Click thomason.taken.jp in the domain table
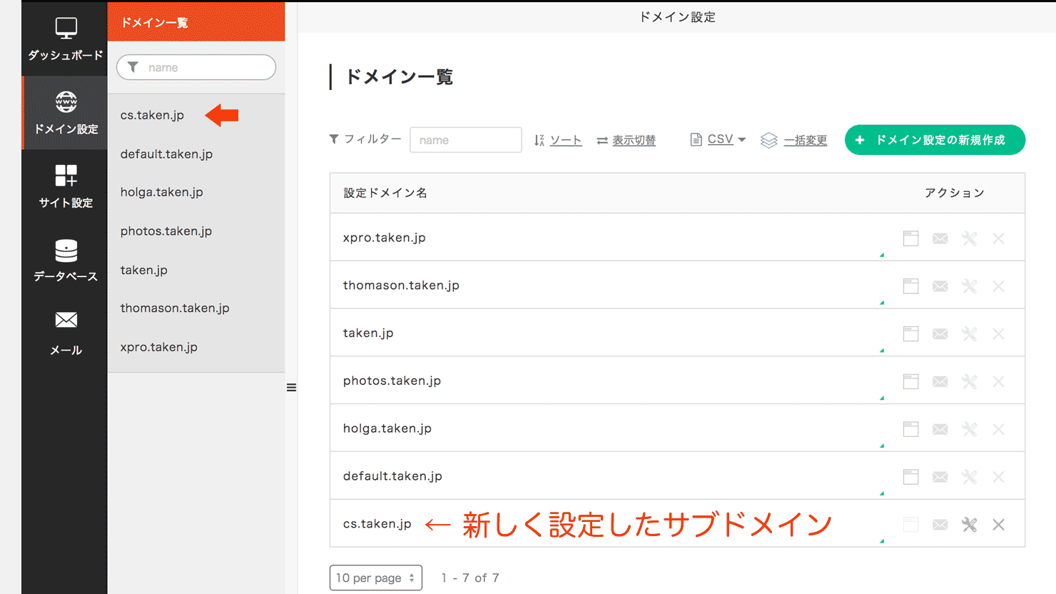The image size is (1056, 594). click(401, 286)
